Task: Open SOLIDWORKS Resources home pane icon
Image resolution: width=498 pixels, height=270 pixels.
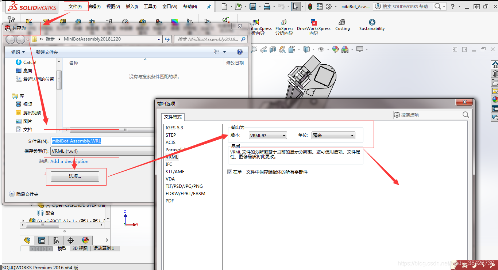Action: pos(495,65)
